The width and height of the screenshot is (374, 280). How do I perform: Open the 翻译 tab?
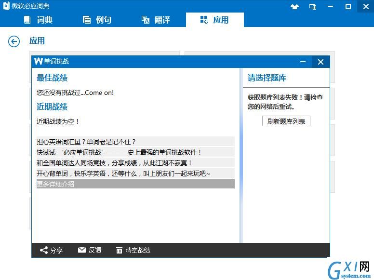point(156,20)
